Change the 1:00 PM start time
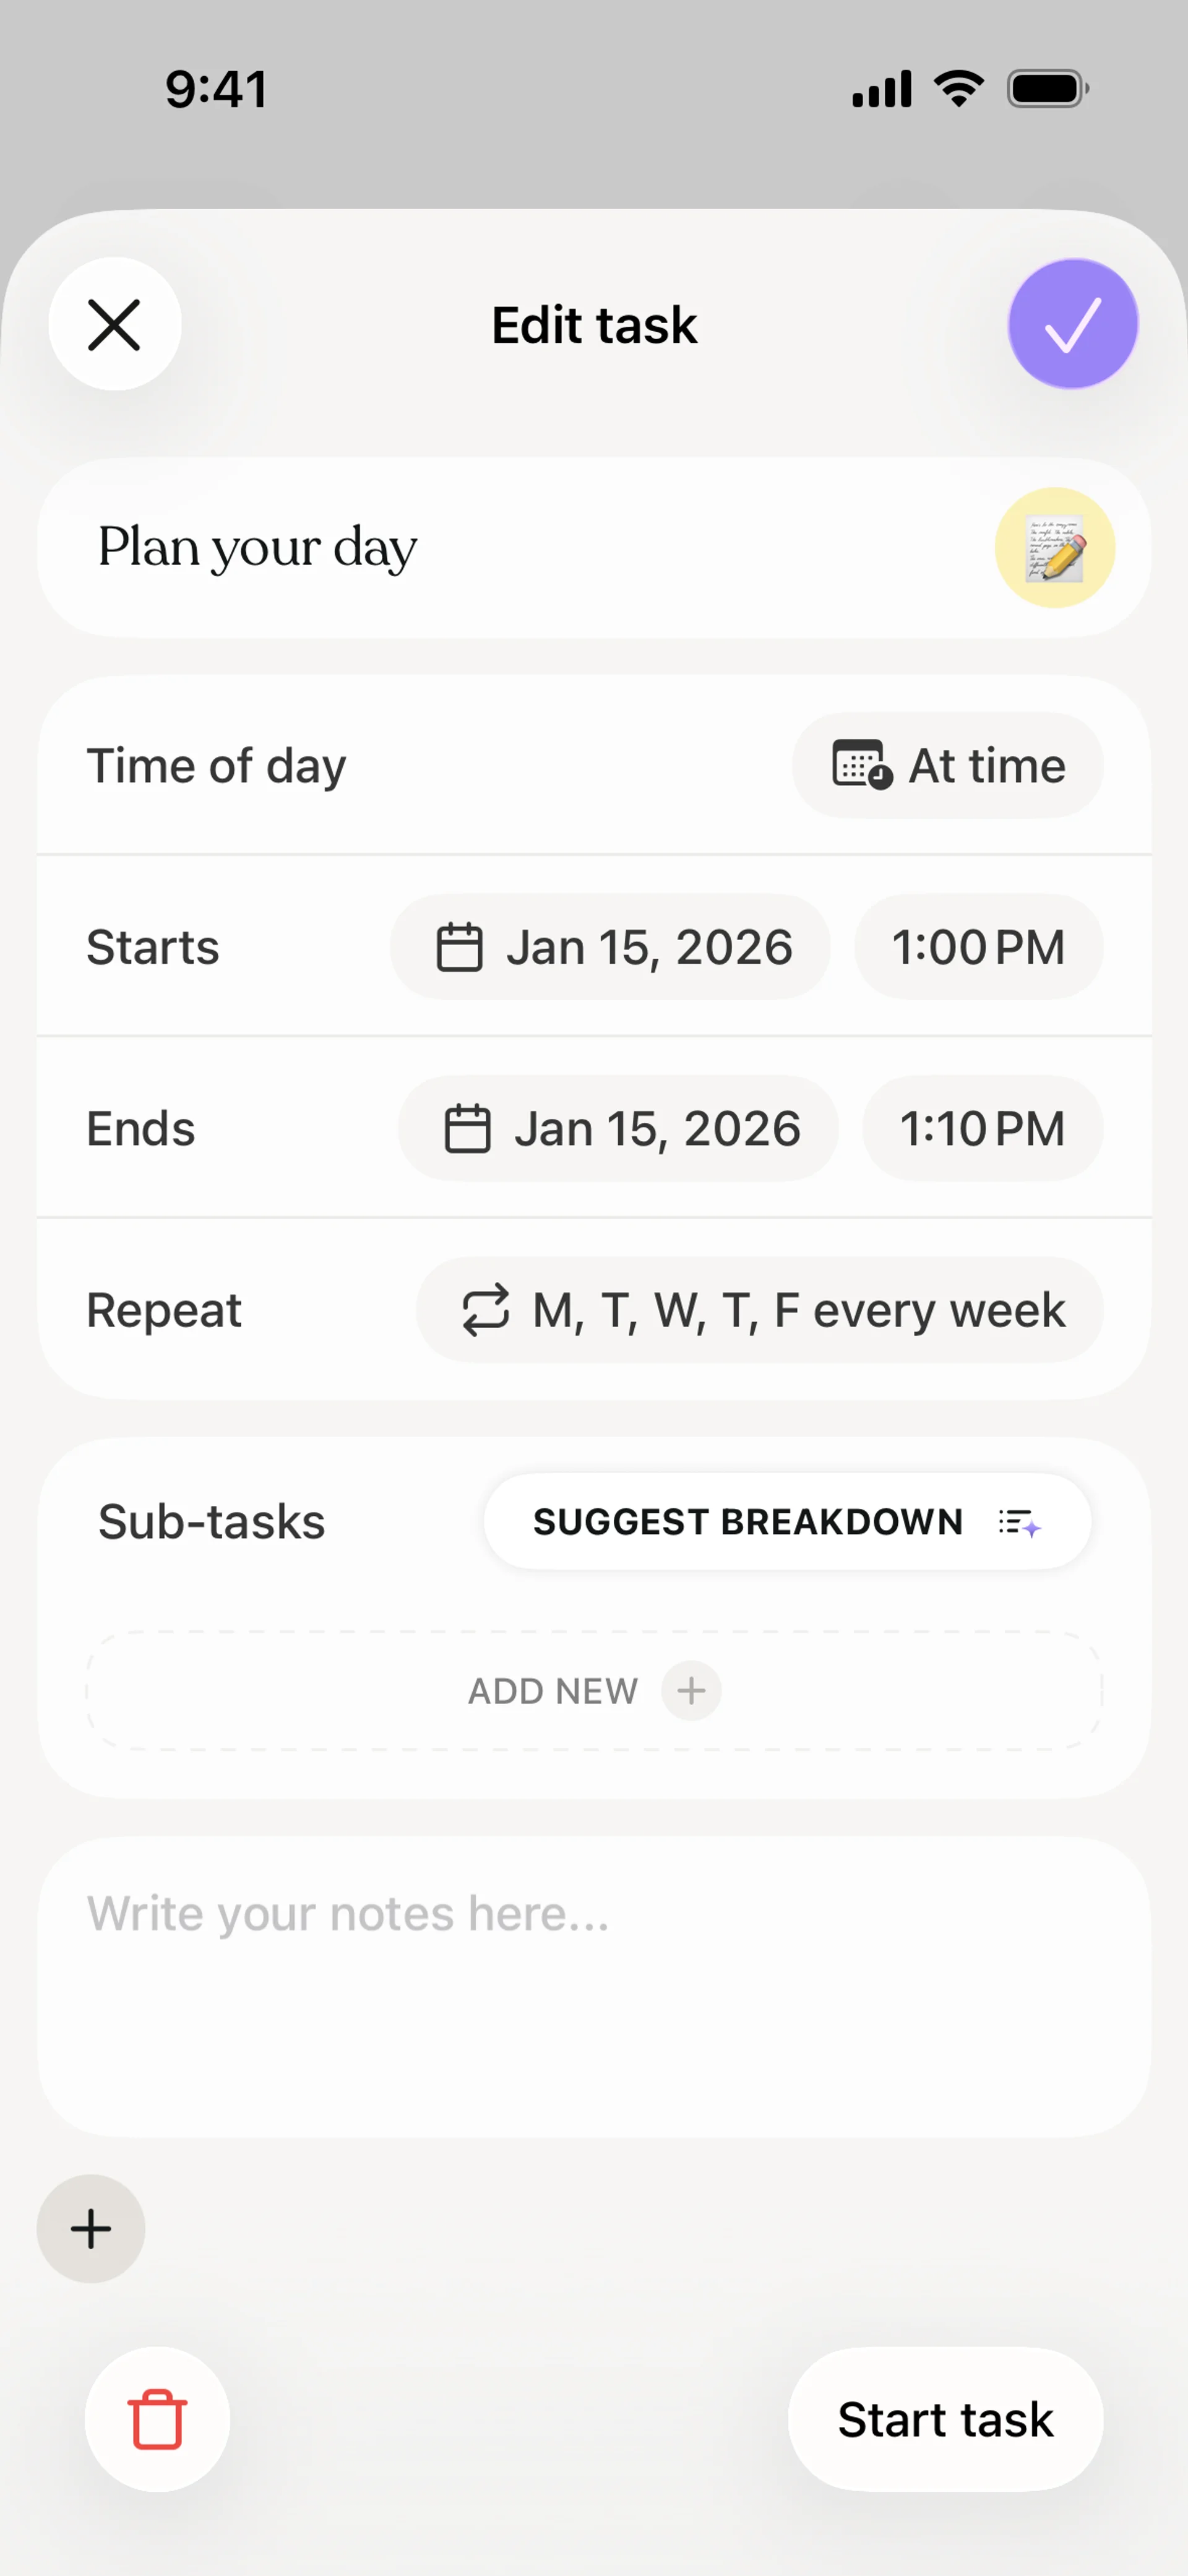This screenshot has width=1188, height=2576. coord(978,947)
